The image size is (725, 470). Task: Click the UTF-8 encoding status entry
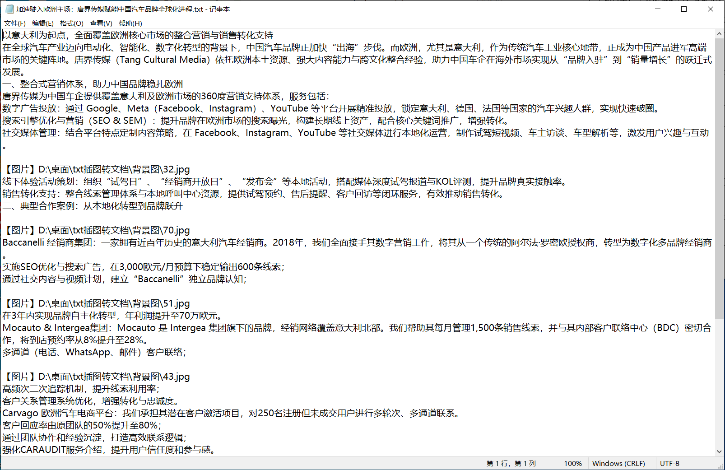669,463
